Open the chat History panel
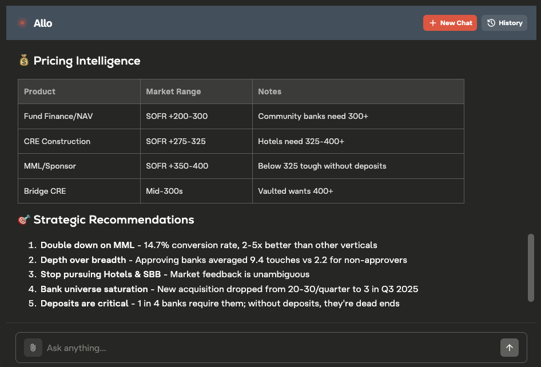Screen dimensions: 541x367 [x=504, y=23]
